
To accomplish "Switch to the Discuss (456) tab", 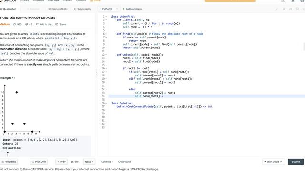I will (58, 9).
